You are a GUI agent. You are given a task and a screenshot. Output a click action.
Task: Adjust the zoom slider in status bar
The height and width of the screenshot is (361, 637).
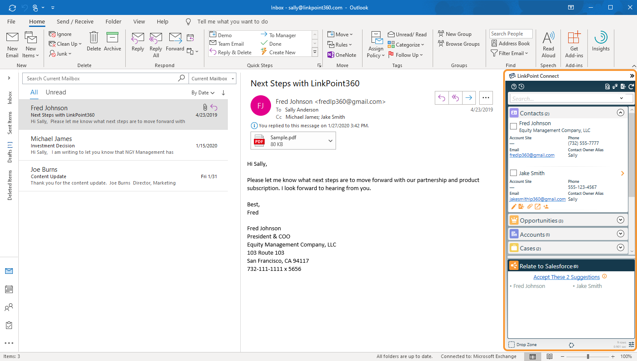588,356
